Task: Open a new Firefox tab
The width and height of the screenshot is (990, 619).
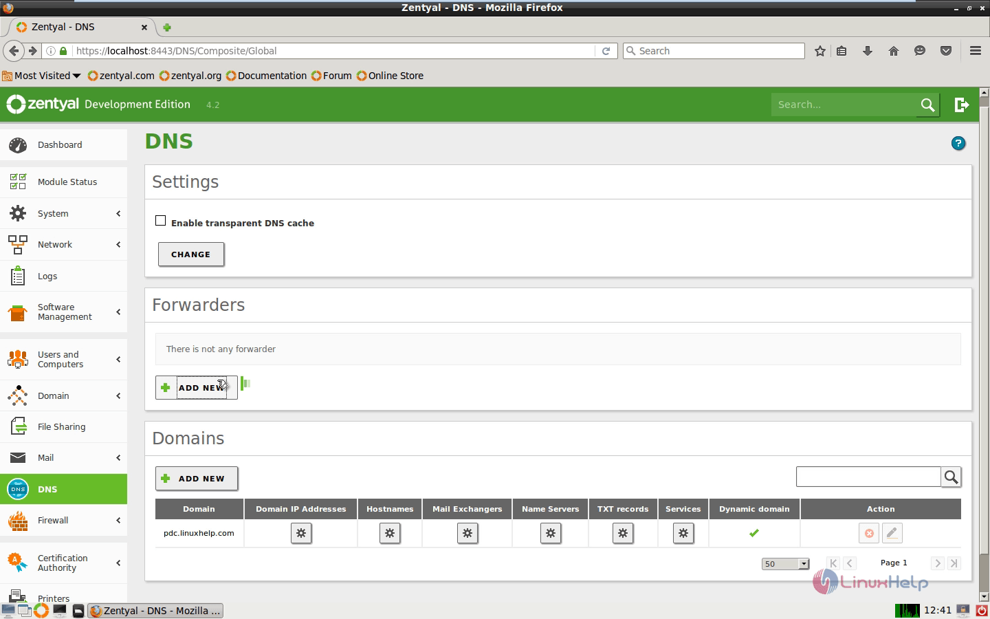Action: [166, 28]
